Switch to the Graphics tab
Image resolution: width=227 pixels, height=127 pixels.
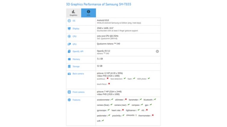tap(73, 13)
